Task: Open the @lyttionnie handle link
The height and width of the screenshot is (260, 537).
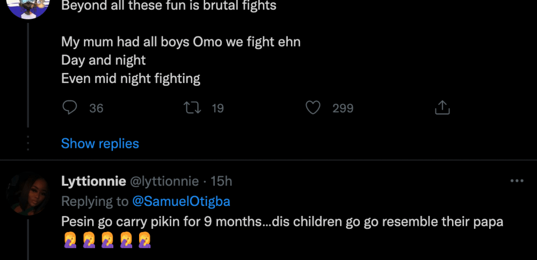Action: click(x=165, y=181)
